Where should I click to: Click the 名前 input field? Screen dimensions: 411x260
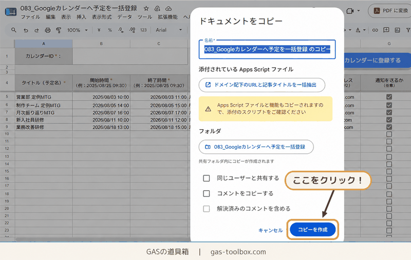(x=267, y=49)
